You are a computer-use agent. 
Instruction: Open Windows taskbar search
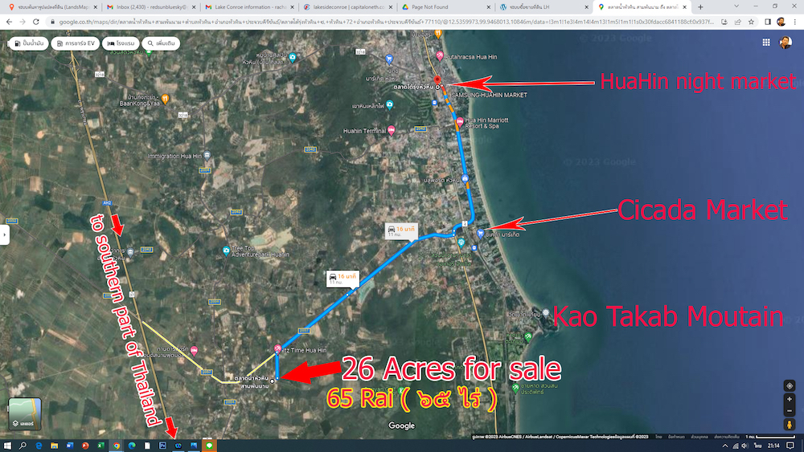click(x=23, y=446)
